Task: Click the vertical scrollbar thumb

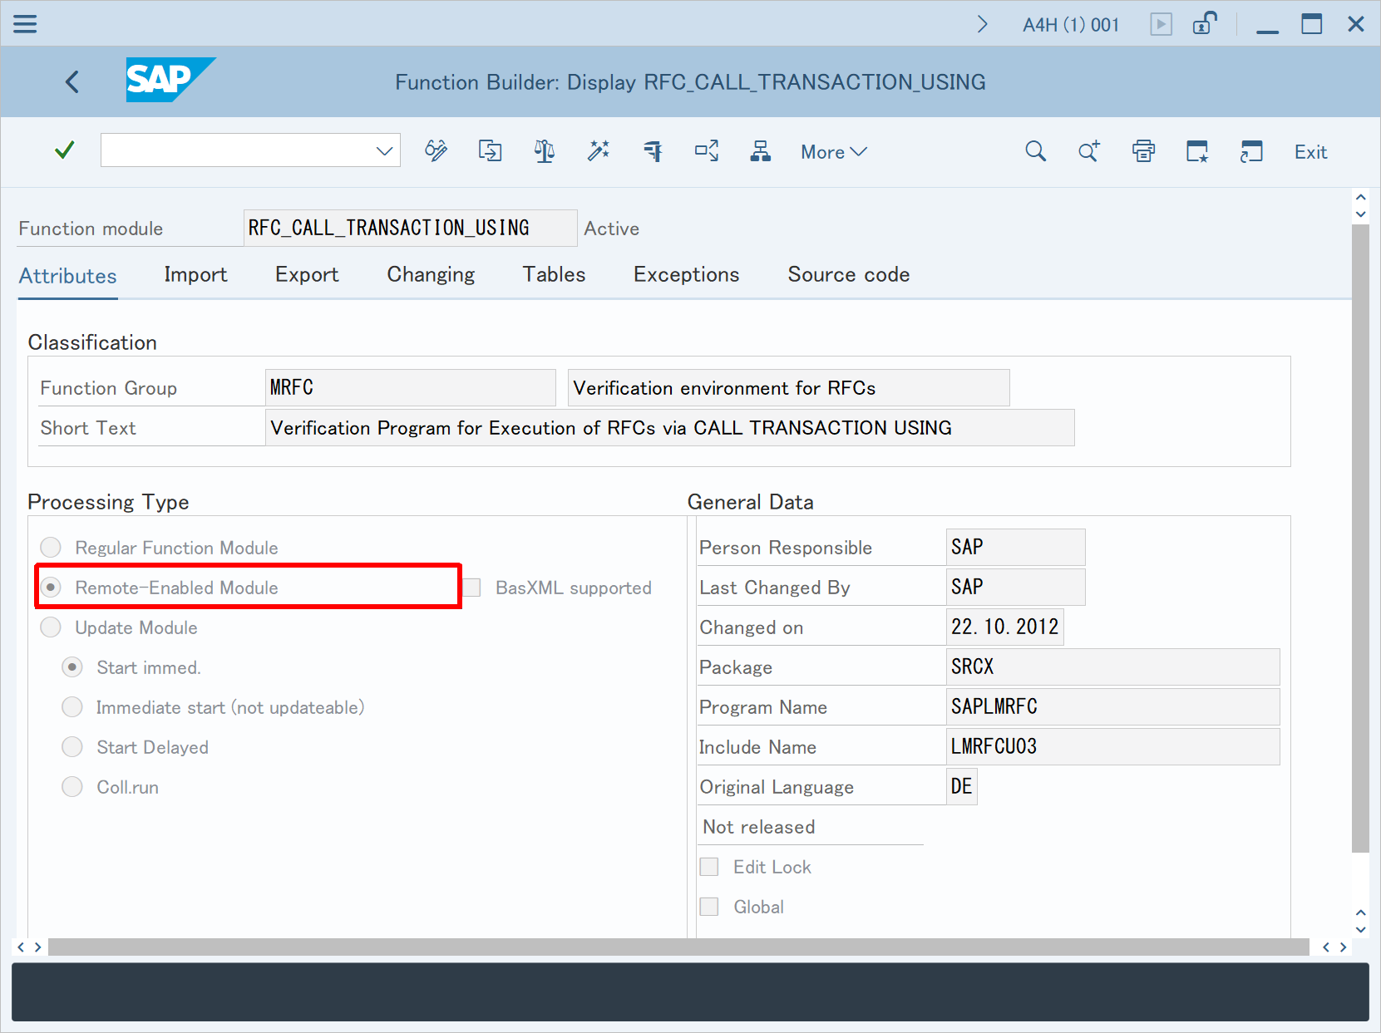Action: click(x=1360, y=539)
